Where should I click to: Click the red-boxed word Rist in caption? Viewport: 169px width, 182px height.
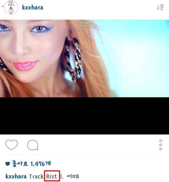[52, 177]
